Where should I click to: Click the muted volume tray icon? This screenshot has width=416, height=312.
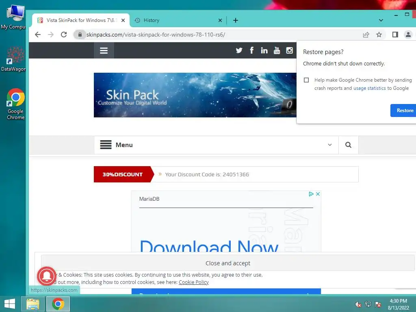pos(358,304)
